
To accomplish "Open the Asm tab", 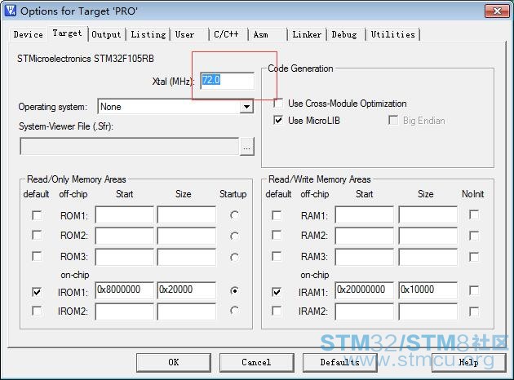I will [x=260, y=34].
